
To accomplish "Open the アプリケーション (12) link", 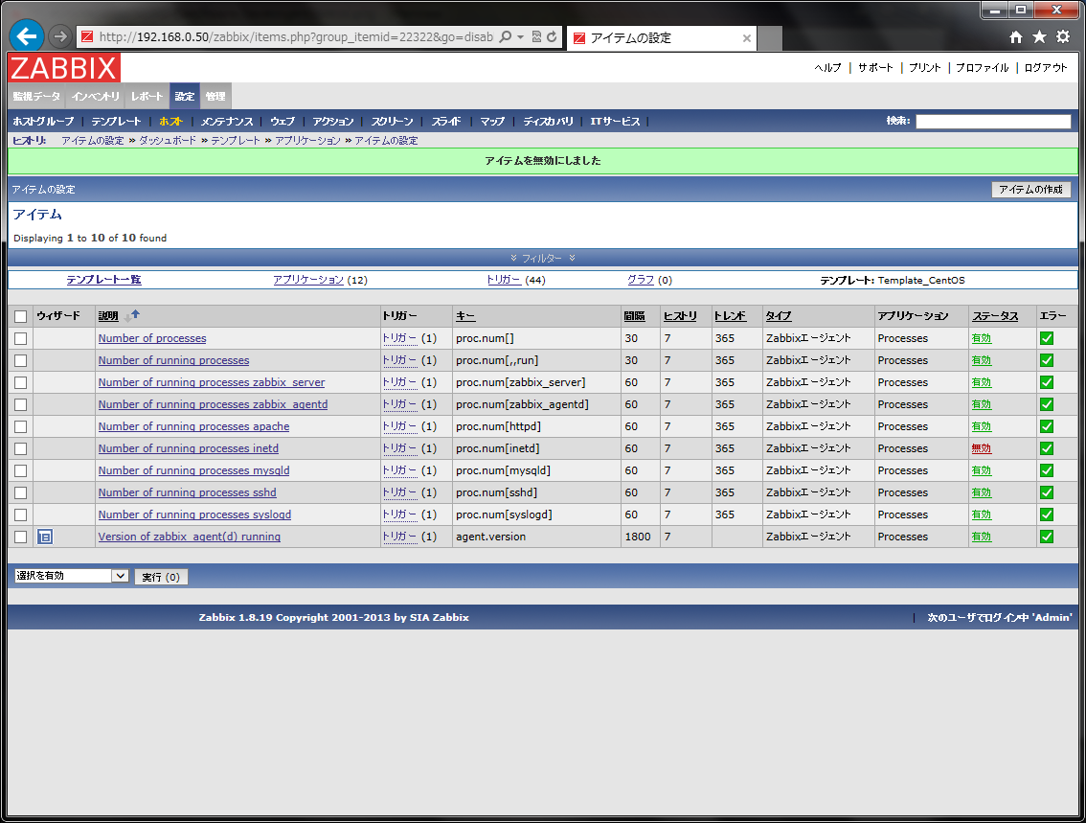I will [308, 280].
